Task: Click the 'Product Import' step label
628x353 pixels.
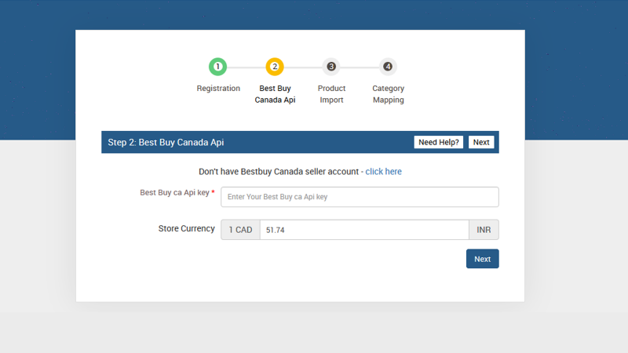Action: [331, 94]
